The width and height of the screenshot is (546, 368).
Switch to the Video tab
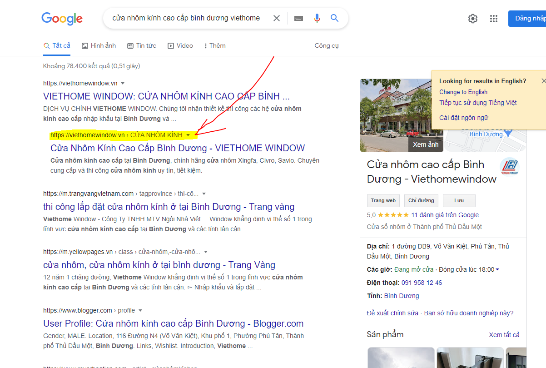click(x=180, y=45)
